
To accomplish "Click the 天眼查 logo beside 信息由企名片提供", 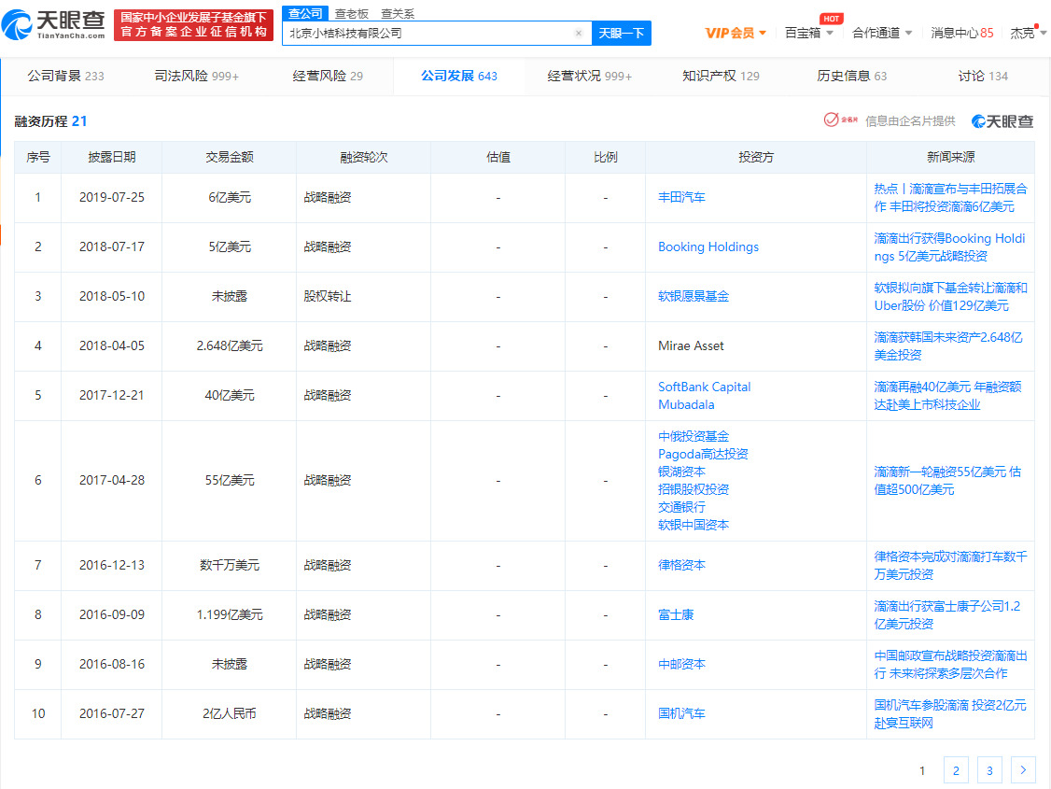I will tap(1002, 121).
